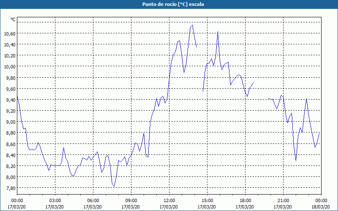The width and height of the screenshot is (338, 211).
Task: Select the 9,40 y-axis value
Action: [11, 100]
